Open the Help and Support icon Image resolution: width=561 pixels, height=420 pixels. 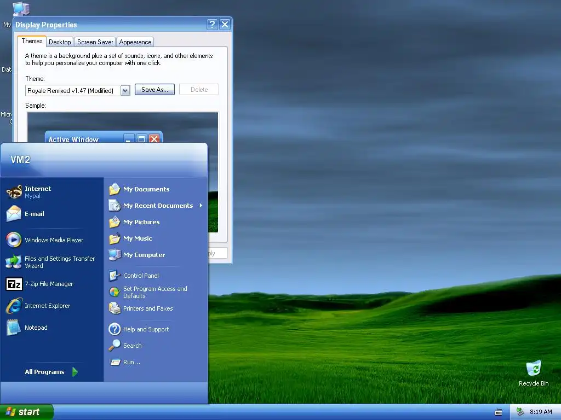(115, 329)
